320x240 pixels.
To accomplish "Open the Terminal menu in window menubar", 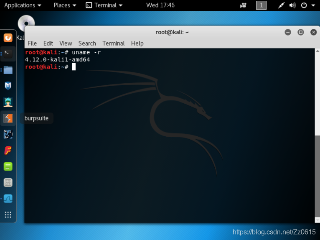I will pos(114,43).
